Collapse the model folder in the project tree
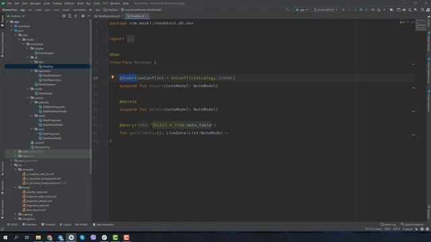The image size is (431, 242). 28,89
